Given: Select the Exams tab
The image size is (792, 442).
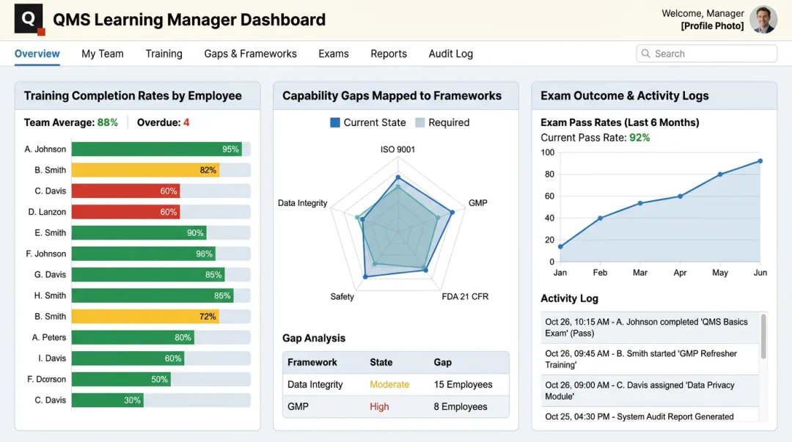Looking at the screenshot, I should (x=334, y=54).
